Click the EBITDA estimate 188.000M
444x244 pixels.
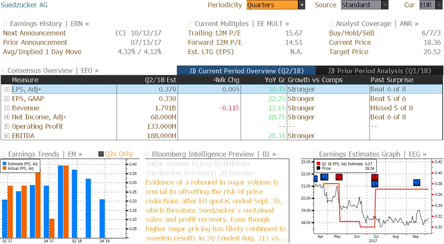pyautogui.click(x=161, y=136)
